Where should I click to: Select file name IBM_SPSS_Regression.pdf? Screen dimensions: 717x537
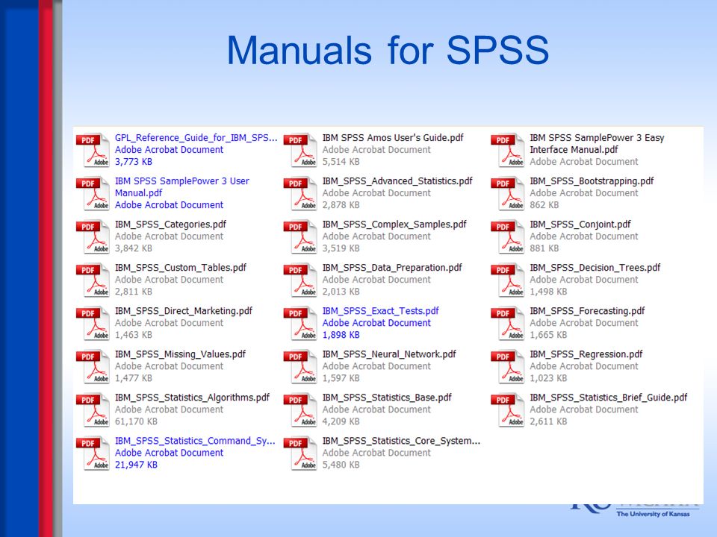(586, 354)
